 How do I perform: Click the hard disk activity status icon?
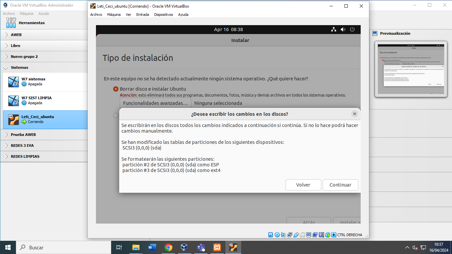pyautogui.click(x=271, y=235)
